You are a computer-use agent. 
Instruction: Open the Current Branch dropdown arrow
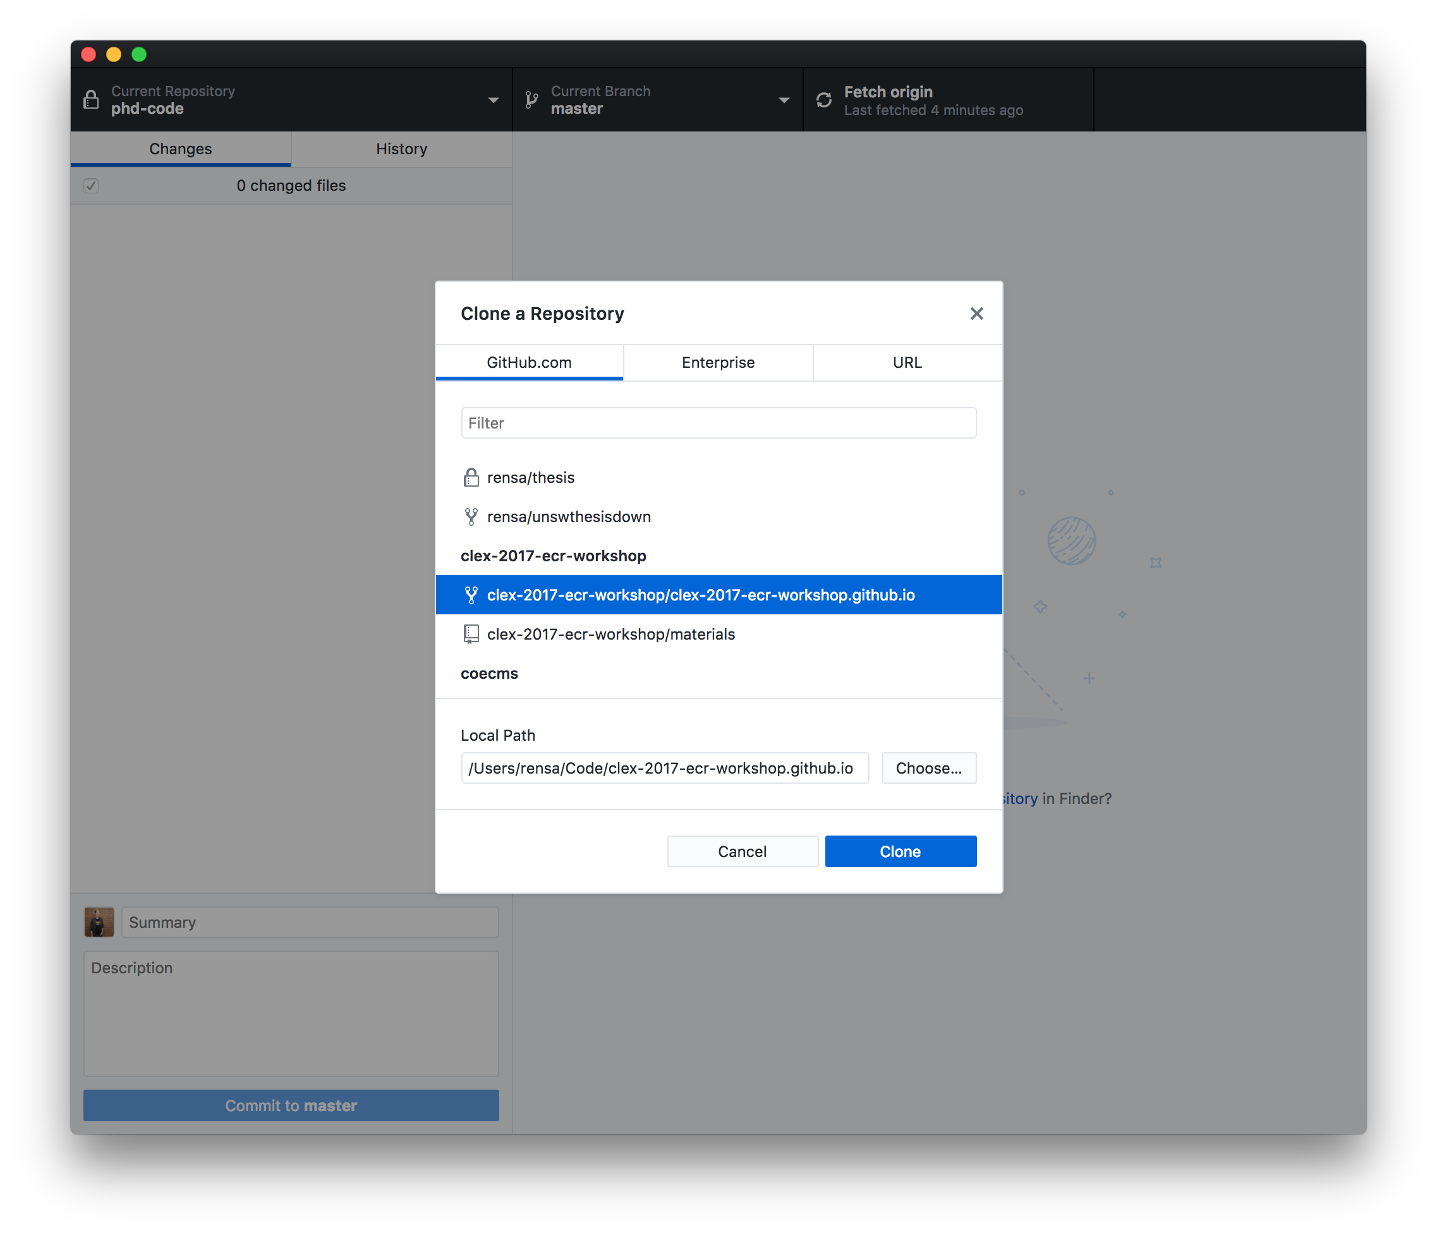click(x=784, y=100)
